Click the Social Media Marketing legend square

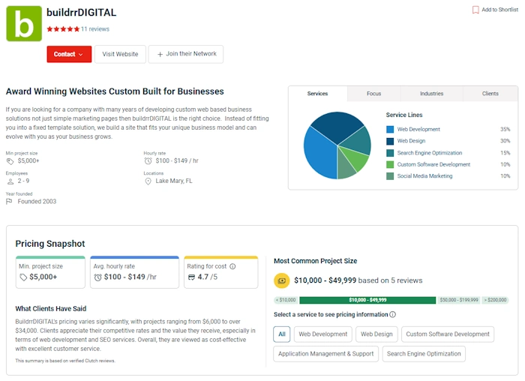click(x=390, y=176)
